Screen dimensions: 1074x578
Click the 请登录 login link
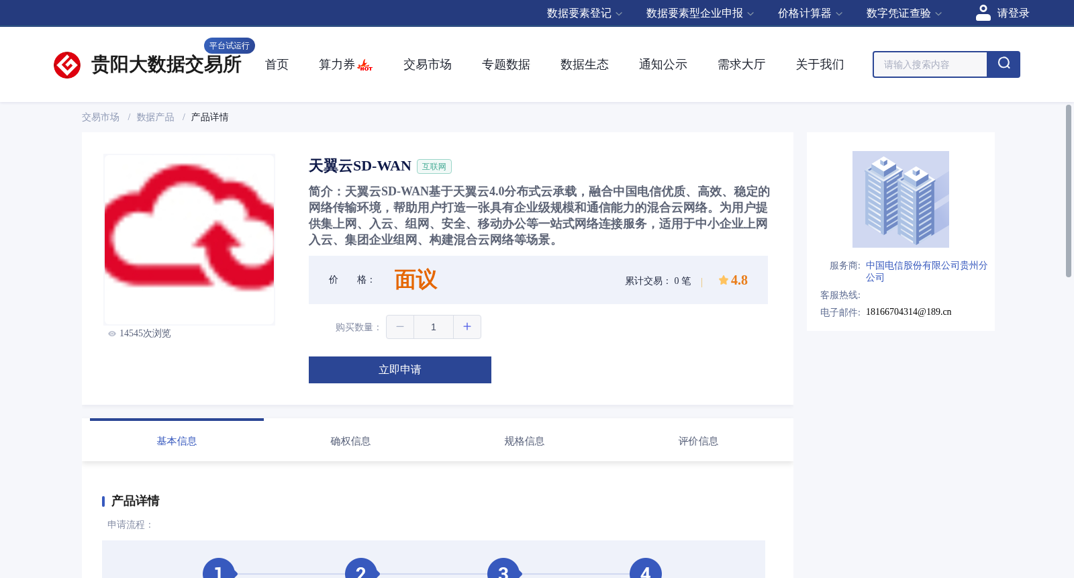click(1013, 13)
